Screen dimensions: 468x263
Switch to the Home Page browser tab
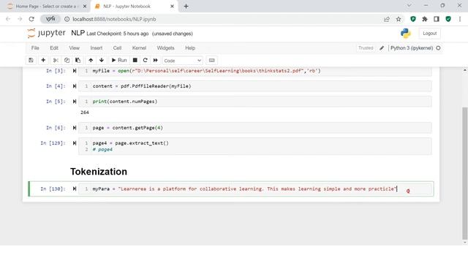[x=47, y=7]
